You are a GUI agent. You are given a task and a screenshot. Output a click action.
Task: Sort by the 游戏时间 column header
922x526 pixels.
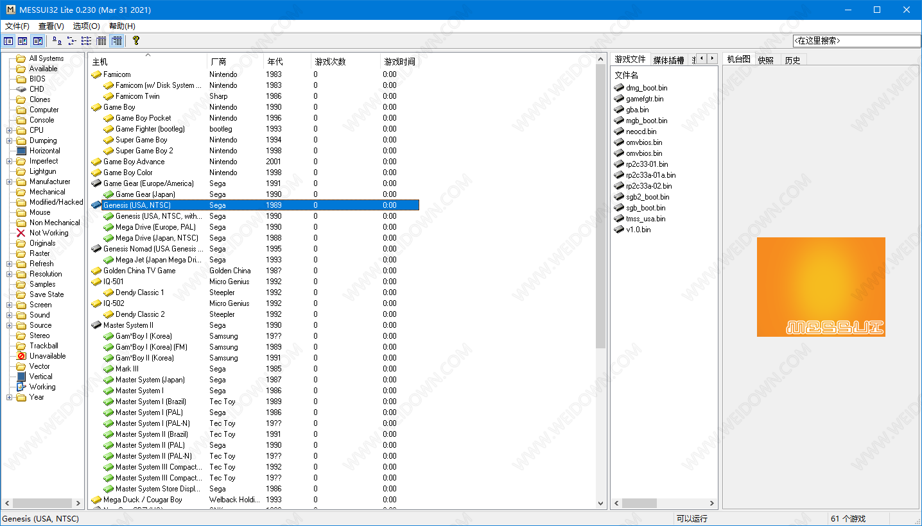pyautogui.click(x=399, y=62)
